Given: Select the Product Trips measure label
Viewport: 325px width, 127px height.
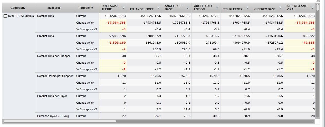Looking at the screenshot, I should coord(45,36).
